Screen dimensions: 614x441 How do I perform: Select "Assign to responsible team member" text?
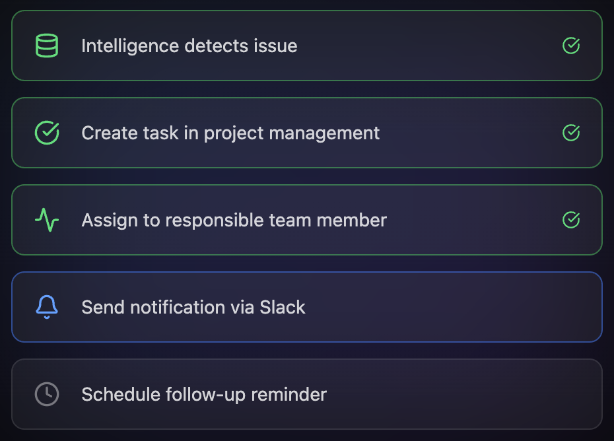[234, 220]
